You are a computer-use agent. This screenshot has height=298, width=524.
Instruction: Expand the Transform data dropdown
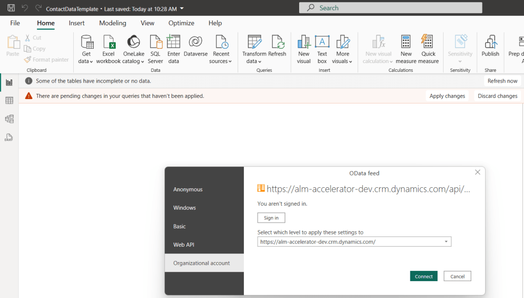(x=254, y=61)
